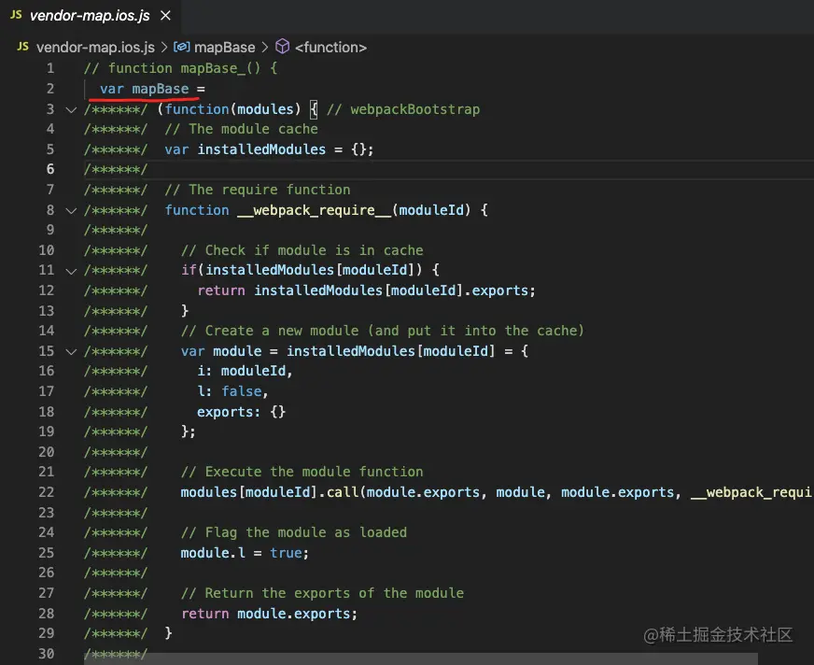Click '// Execute the module function' comment
This screenshot has height=665, width=814.
coord(302,472)
